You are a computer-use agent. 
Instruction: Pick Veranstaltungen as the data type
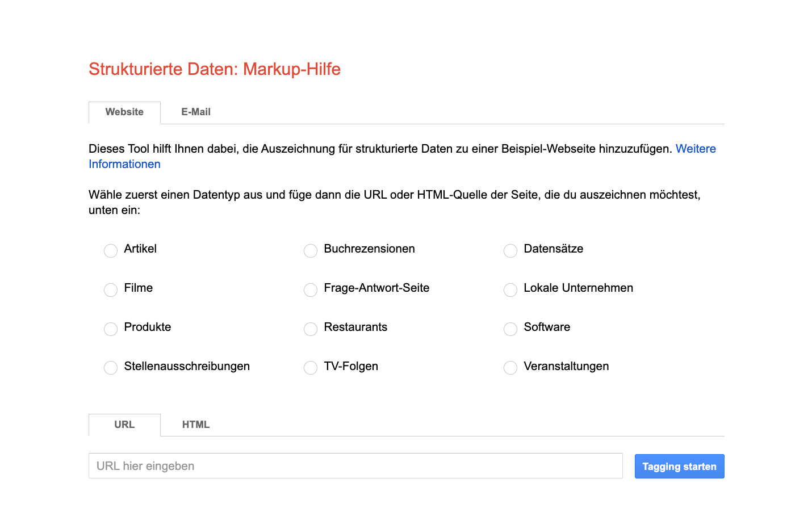coord(510,368)
